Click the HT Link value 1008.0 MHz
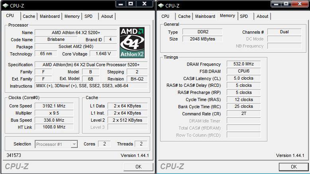Image resolution: width=310 pixels, height=174 pixels. tap(54, 127)
